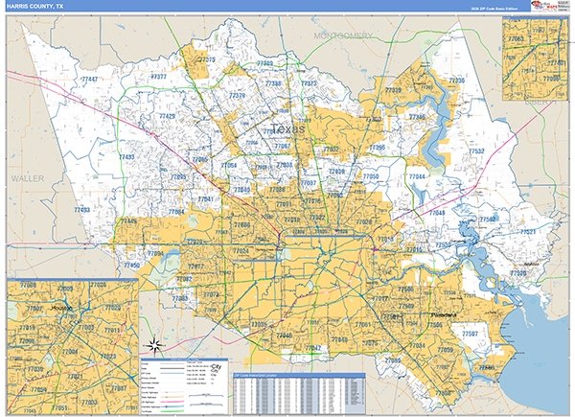
Task: Select the MONTGOMERY county label
Action: tap(343, 35)
